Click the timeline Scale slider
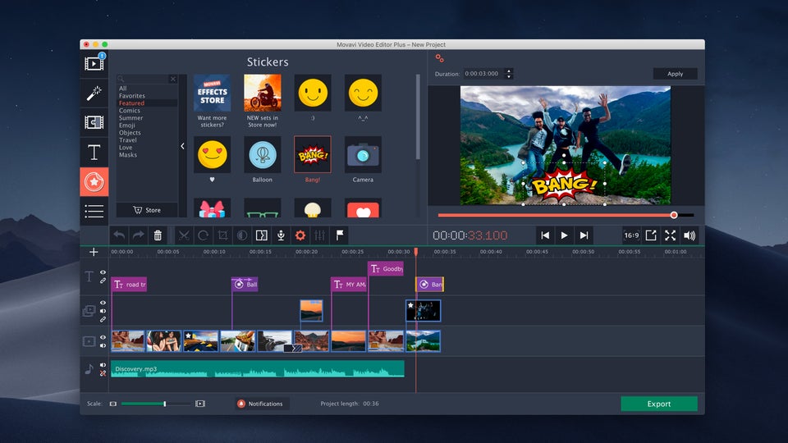 [x=156, y=404]
